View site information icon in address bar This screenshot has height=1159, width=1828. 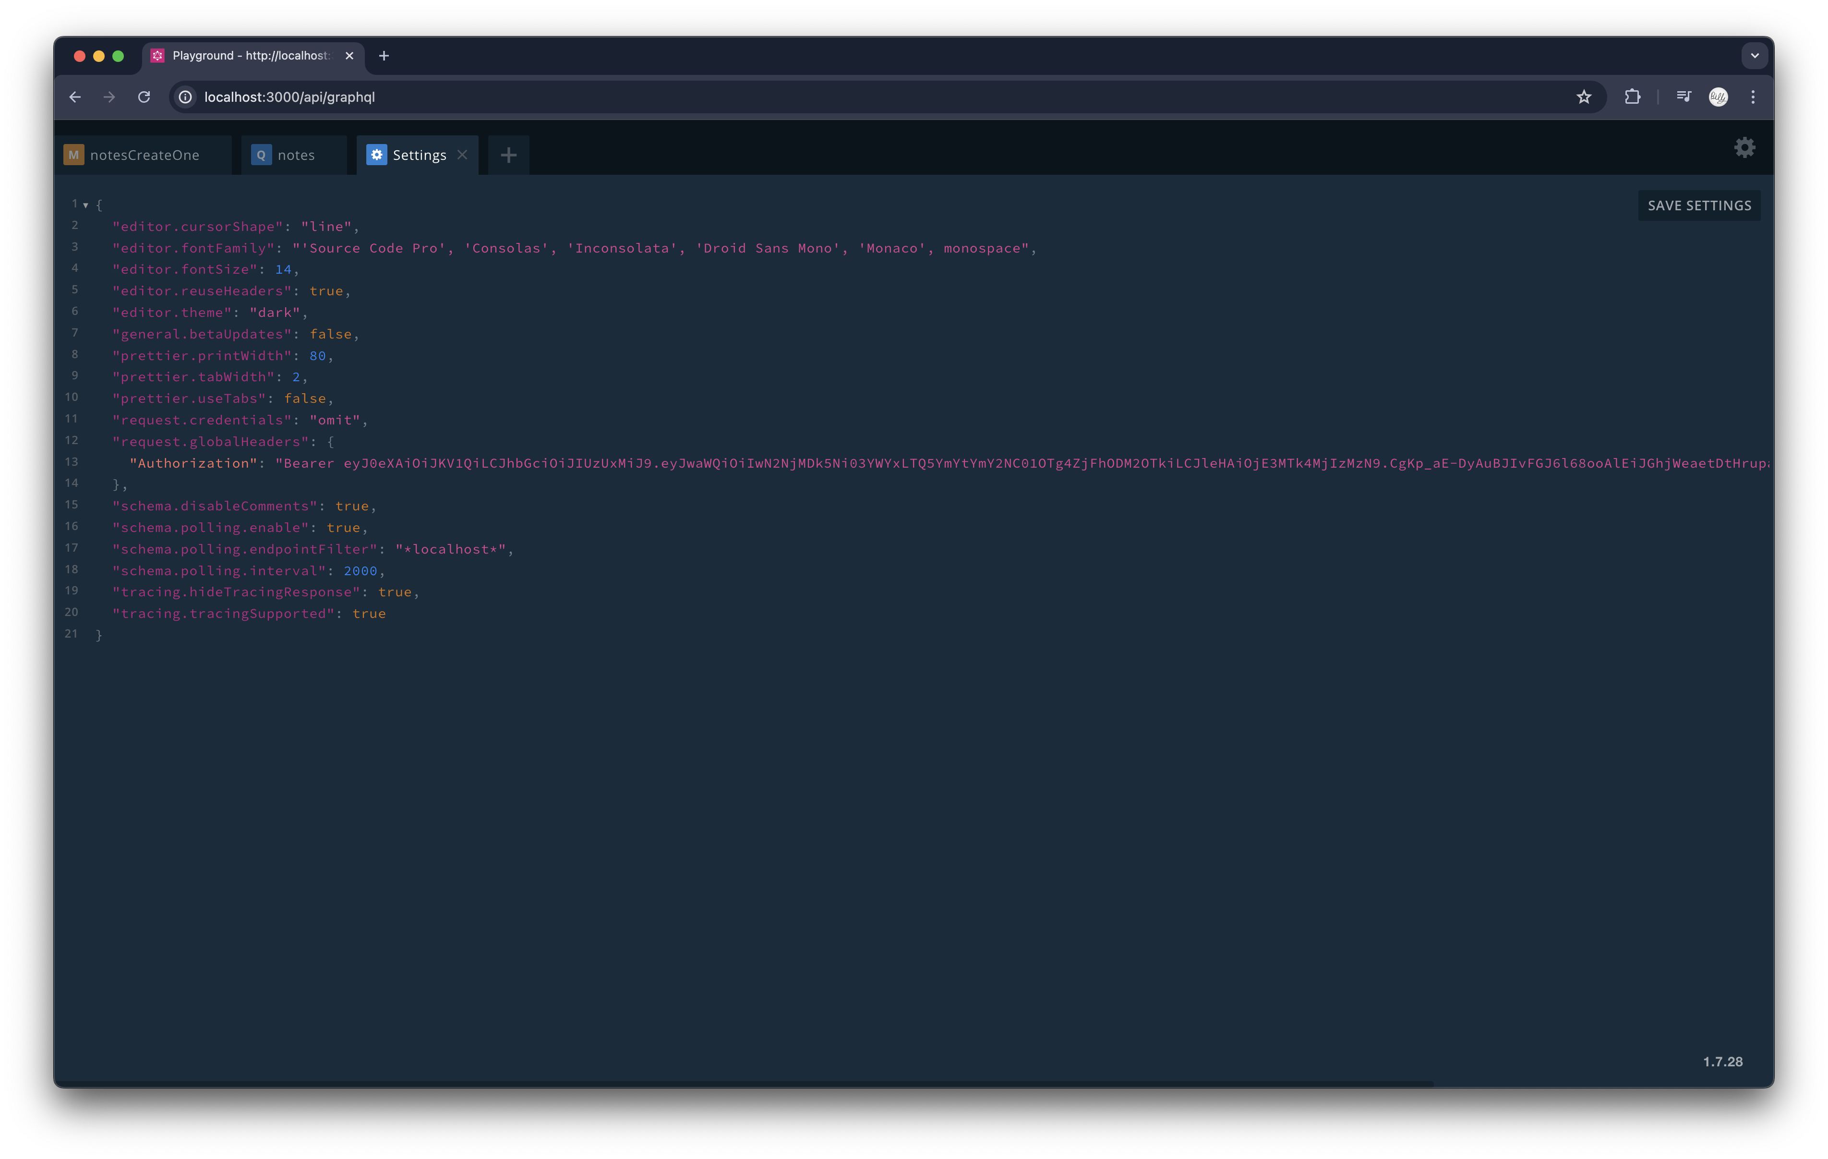(x=185, y=97)
